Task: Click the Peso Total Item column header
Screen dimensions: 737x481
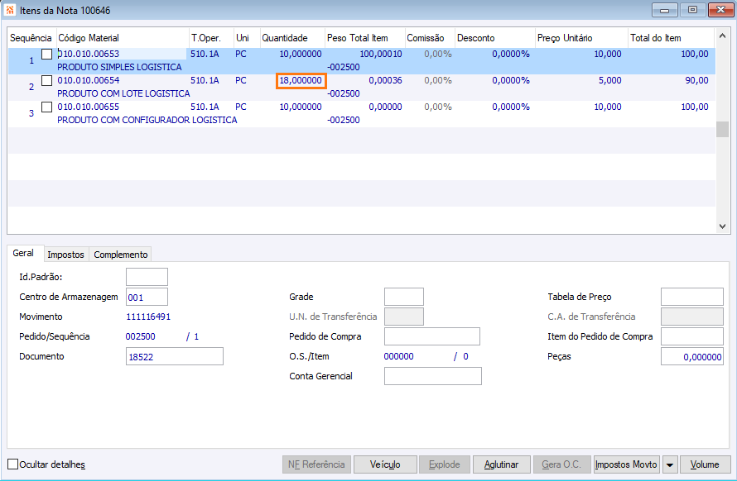Action: point(364,38)
